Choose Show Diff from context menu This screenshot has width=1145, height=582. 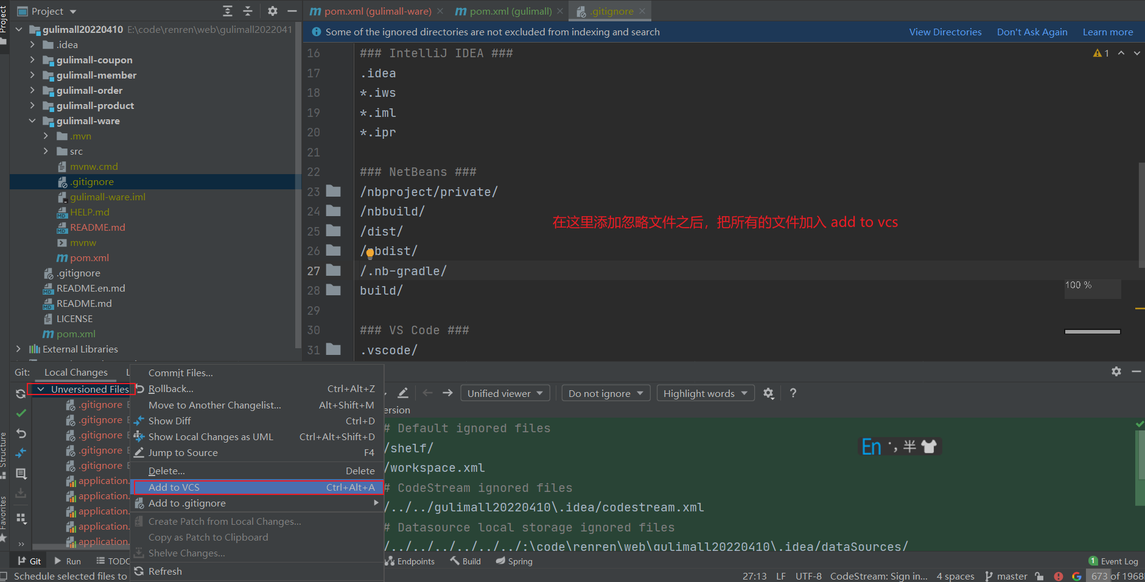click(x=257, y=421)
